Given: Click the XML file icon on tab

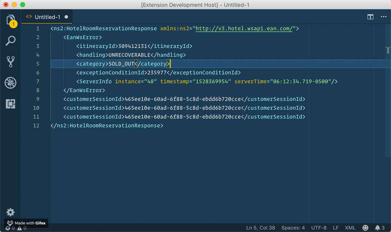Looking at the screenshot, I should pyautogui.click(x=29, y=17).
